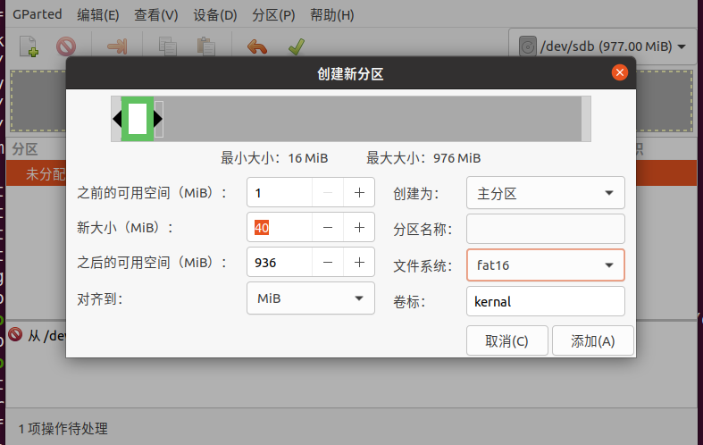
Task: Open the 设备(D) menu
Action: pos(214,14)
